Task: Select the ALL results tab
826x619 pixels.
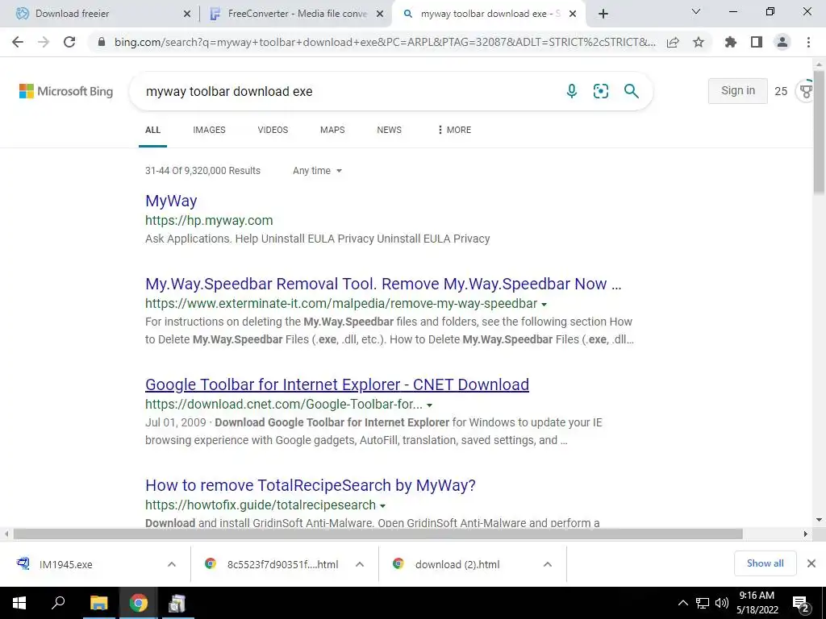Action: (x=152, y=130)
